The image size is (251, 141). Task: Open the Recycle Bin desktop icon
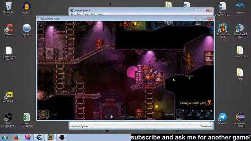coord(9,7)
